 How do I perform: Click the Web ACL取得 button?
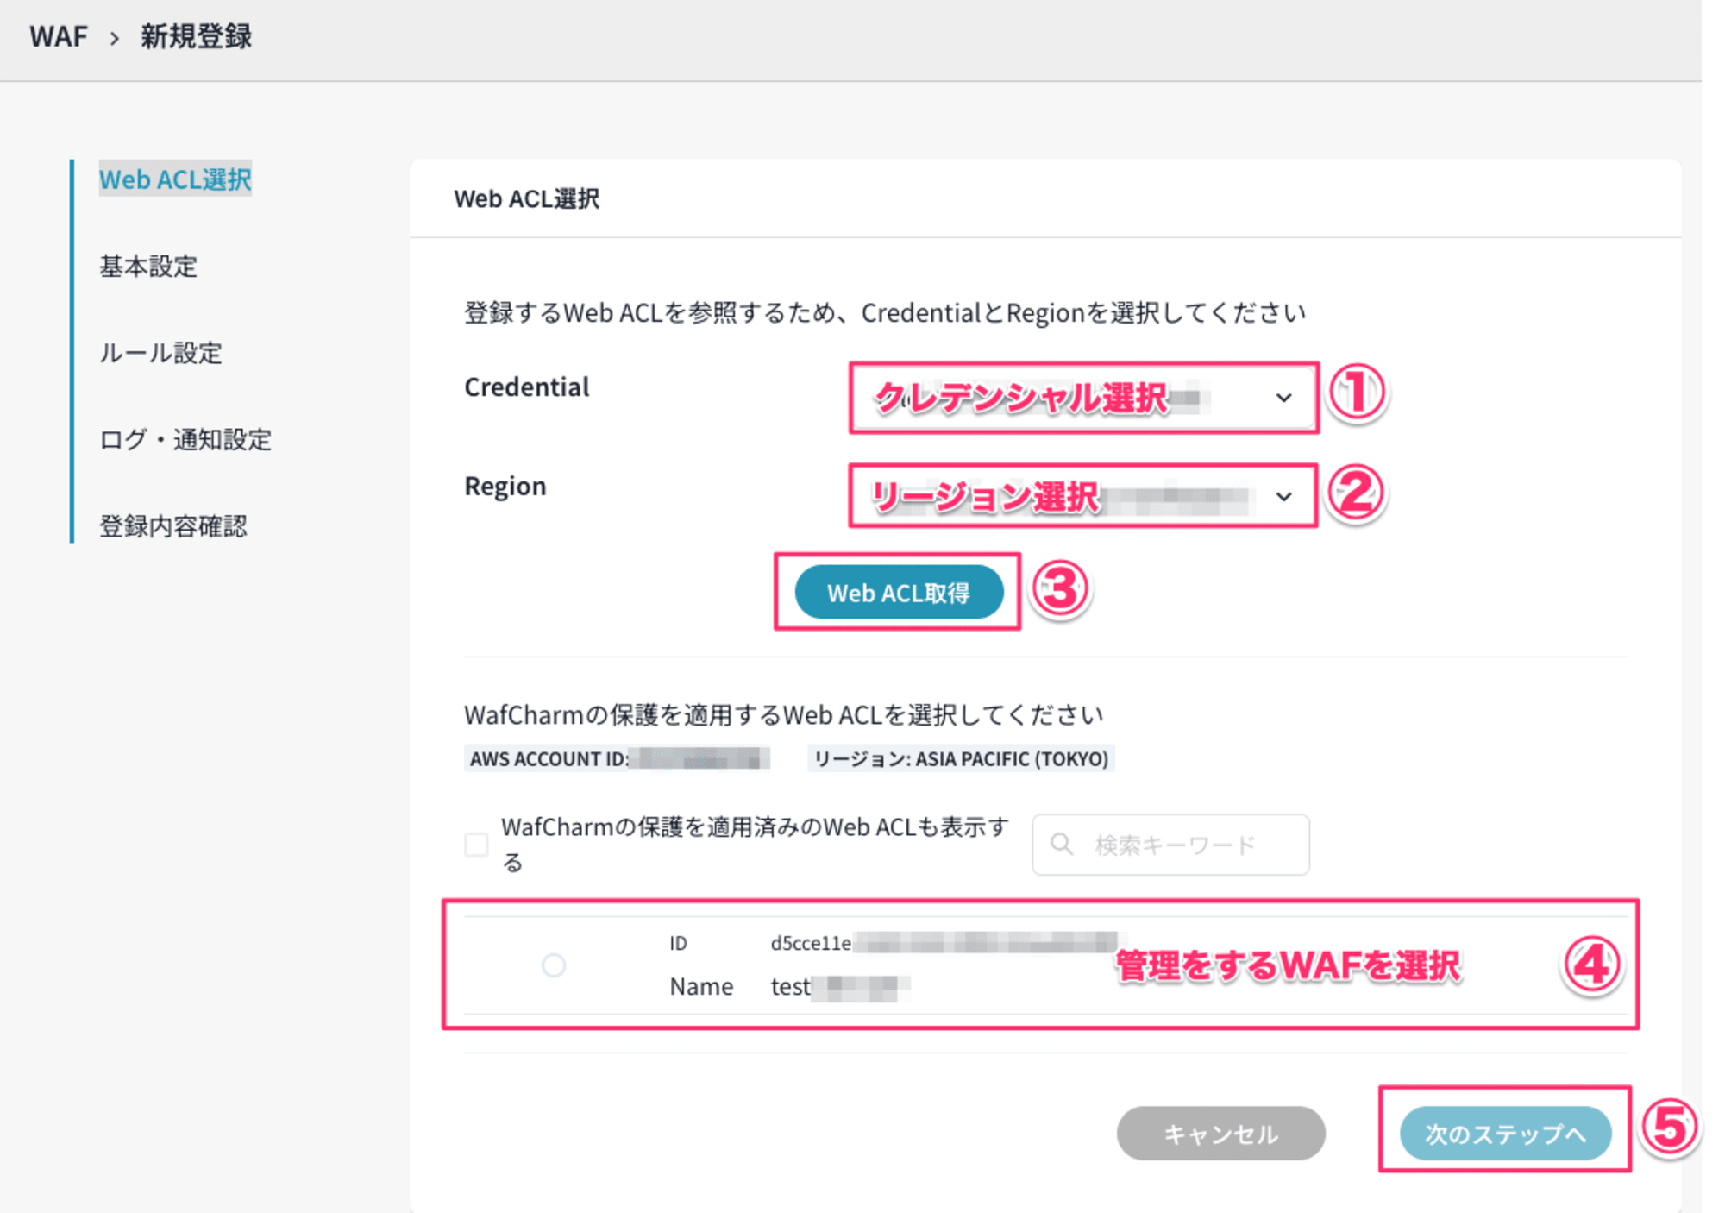click(899, 593)
